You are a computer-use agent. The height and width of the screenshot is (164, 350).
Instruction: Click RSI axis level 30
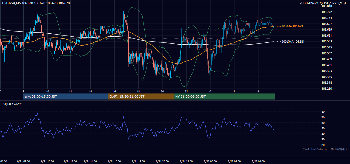[323, 139]
